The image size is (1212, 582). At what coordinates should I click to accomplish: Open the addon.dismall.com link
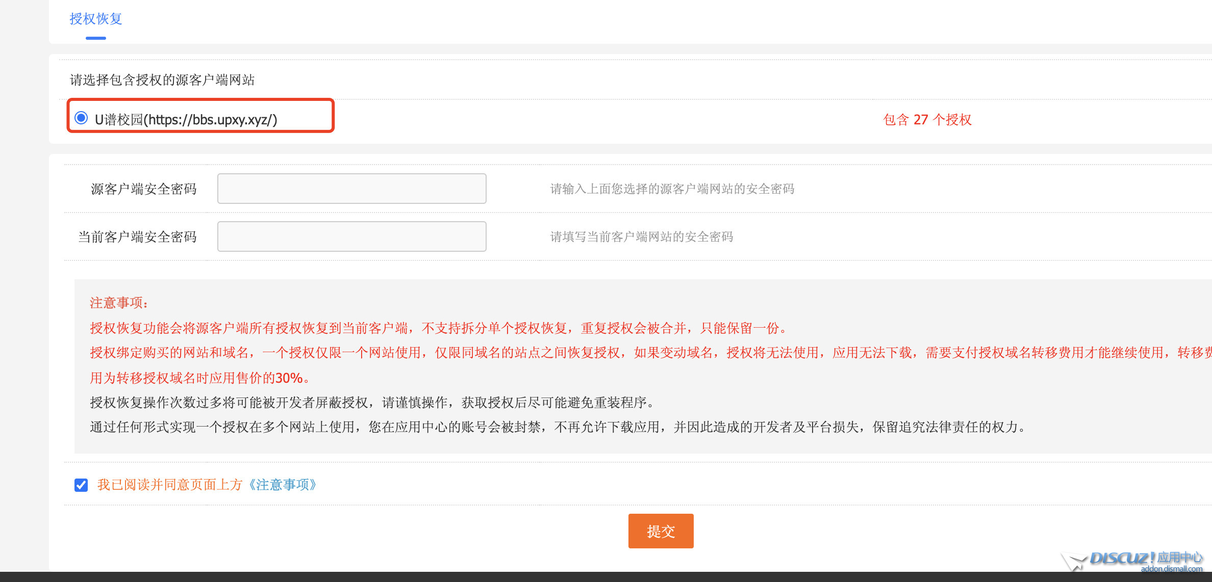tap(1171, 569)
